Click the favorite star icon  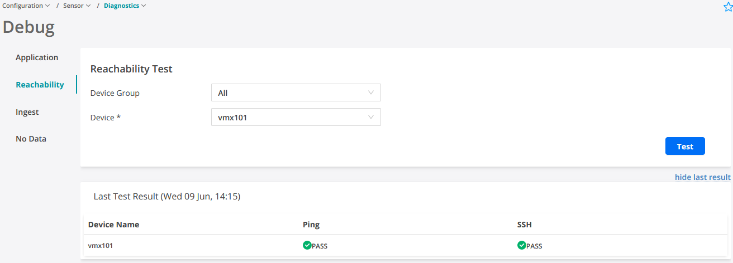728,7
